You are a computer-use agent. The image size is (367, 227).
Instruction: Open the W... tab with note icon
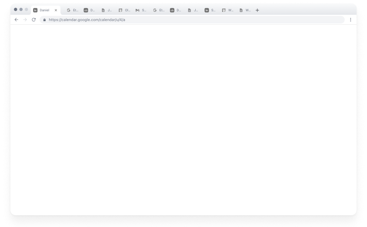click(x=227, y=10)
